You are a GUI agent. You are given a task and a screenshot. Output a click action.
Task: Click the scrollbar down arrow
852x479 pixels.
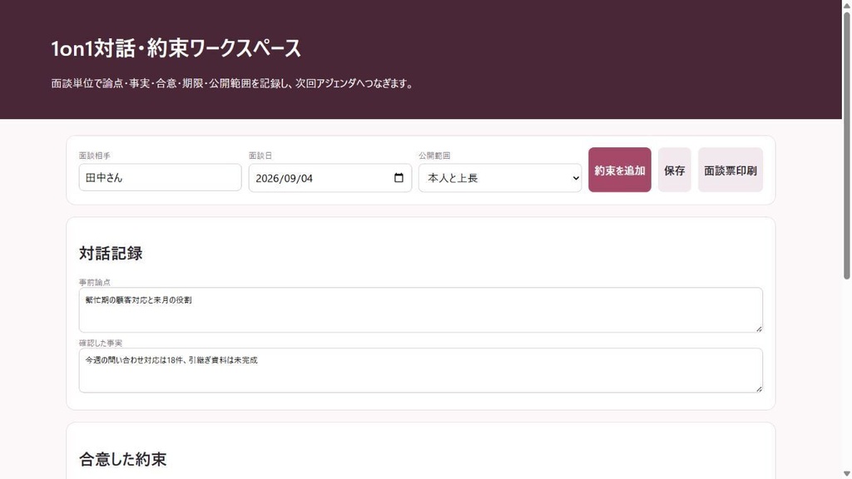(x=846, y=474)
